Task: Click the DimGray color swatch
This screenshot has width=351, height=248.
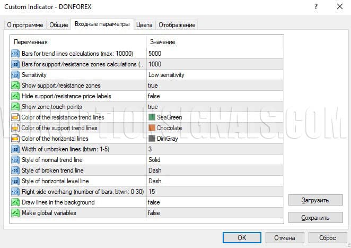Action: point(152,139)
